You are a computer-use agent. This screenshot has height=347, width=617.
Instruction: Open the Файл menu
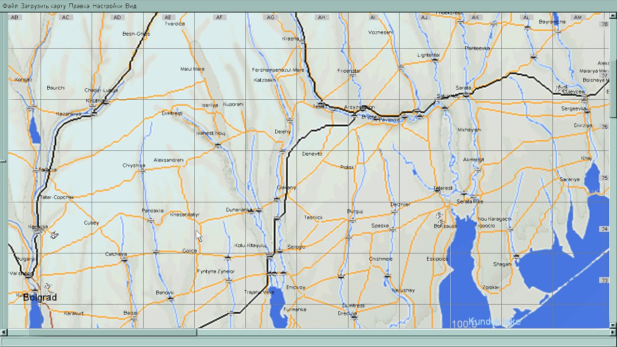point(10,6)
